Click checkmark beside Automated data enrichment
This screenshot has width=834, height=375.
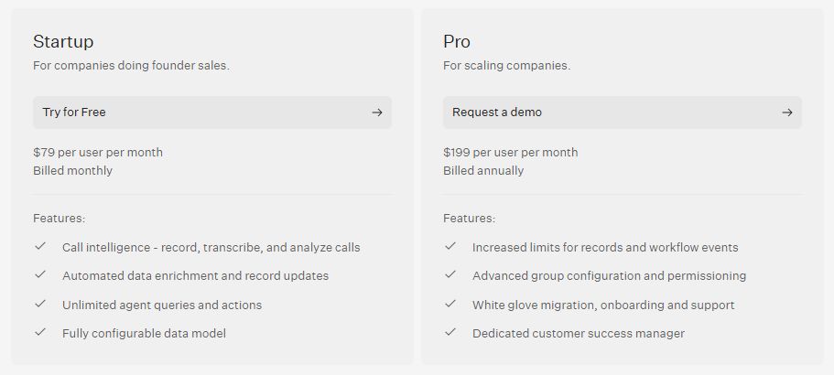(40, 274)
